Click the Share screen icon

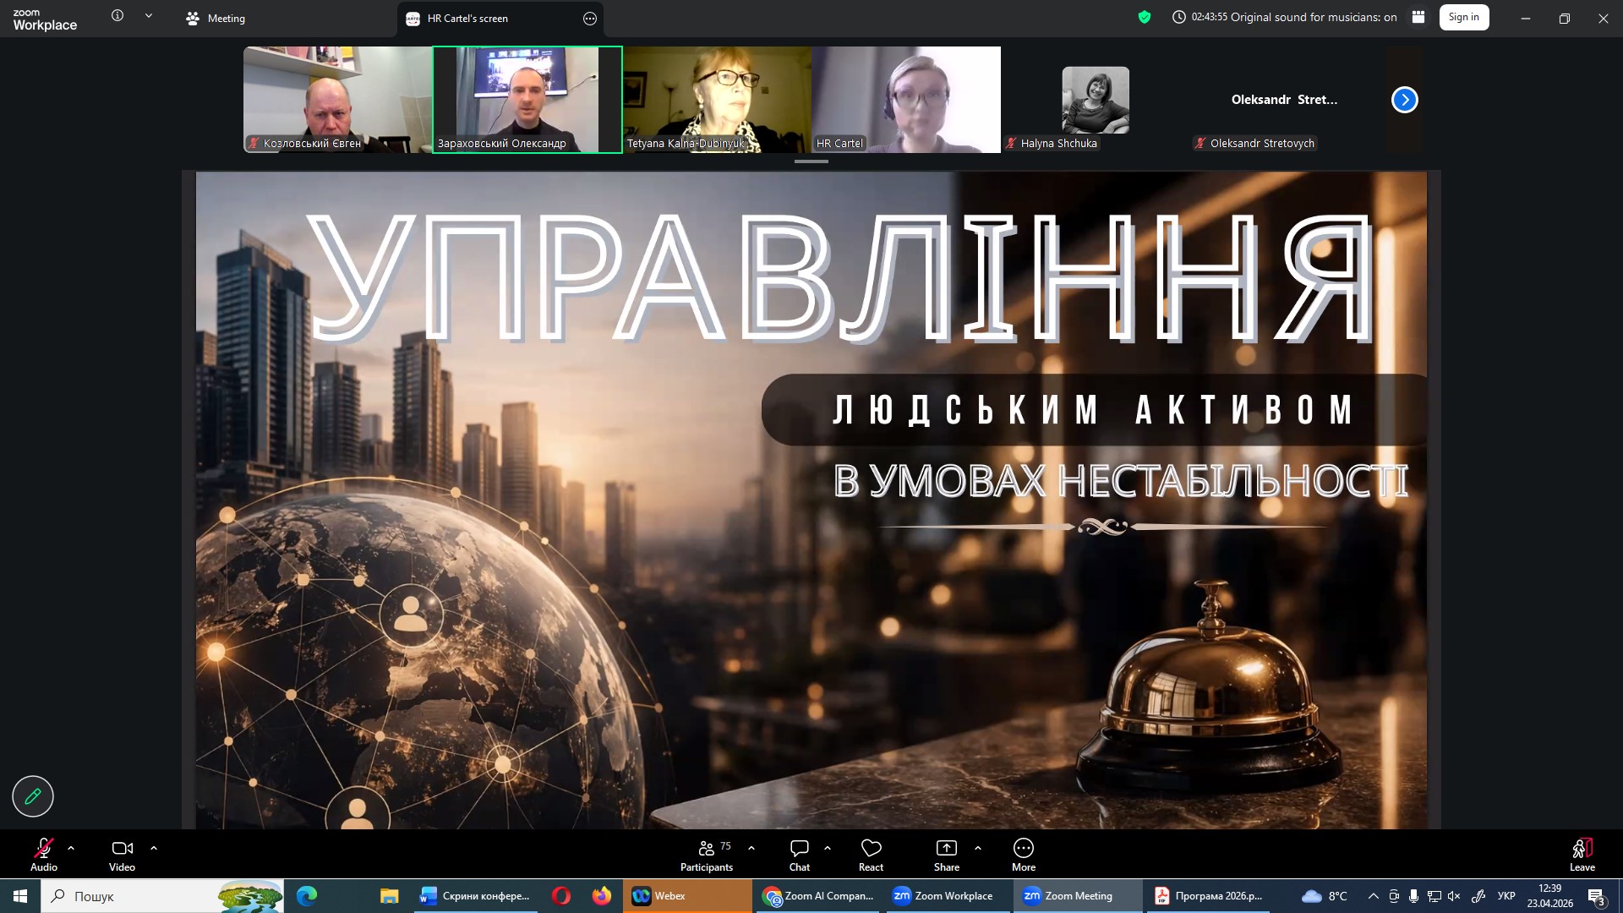pos(946,849)
